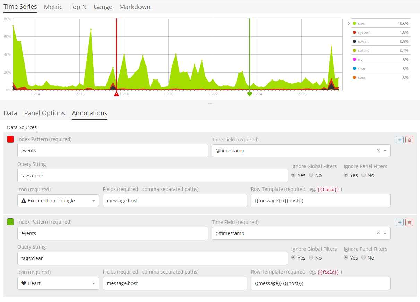Select Yes for Ignore Global Filters on clear annotation
The width and height of the screenshot is (420, 302).
[294, 258]
